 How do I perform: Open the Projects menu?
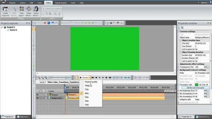[x=12, y=3]
